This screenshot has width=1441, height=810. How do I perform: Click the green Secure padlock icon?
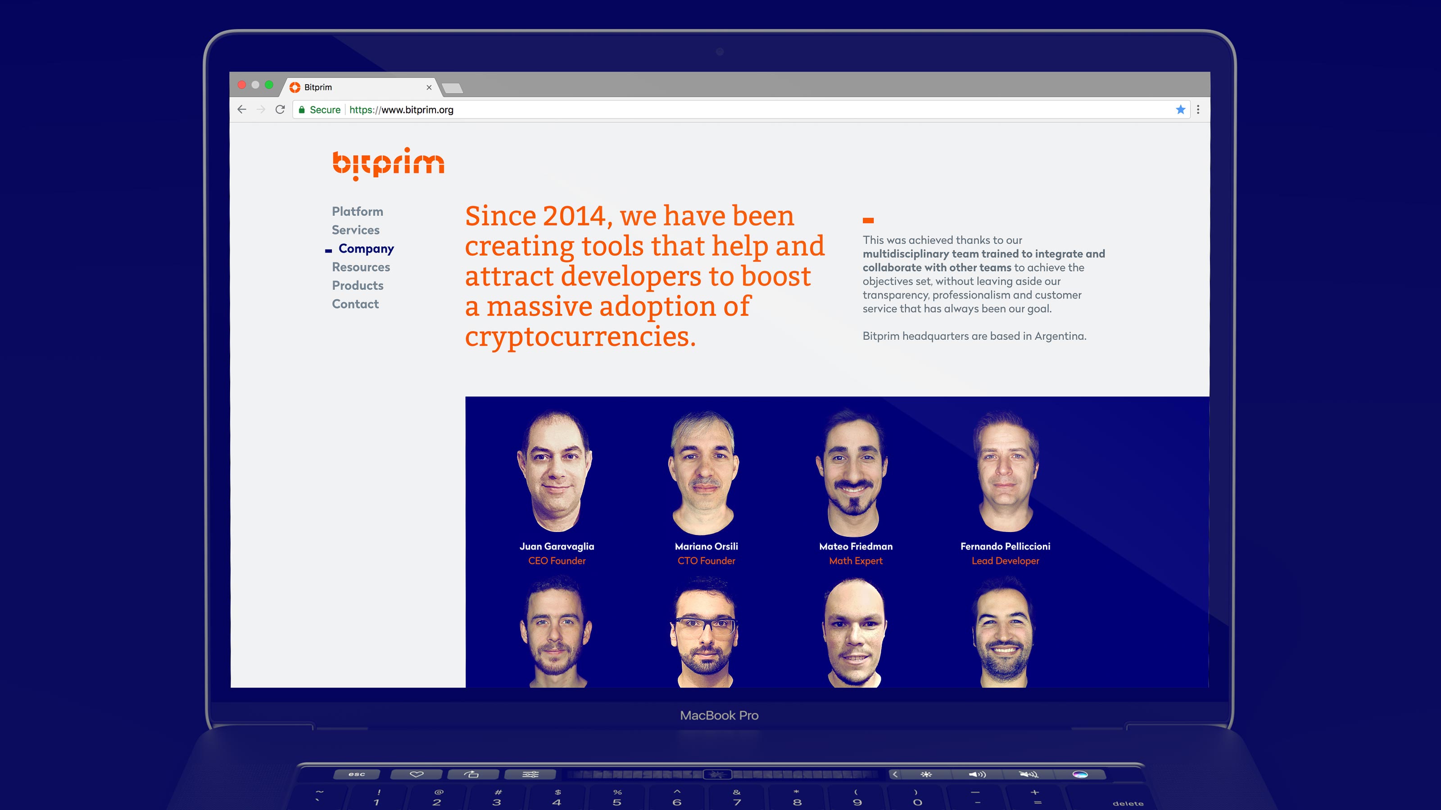(x=302, y=109)
